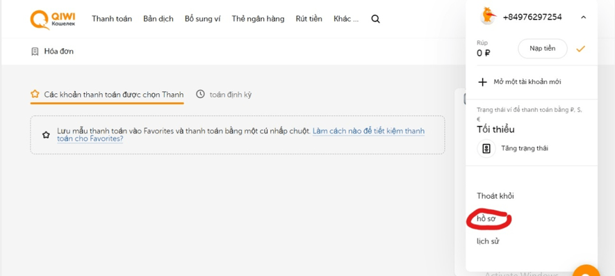Open lịch sử history entry

488,241
